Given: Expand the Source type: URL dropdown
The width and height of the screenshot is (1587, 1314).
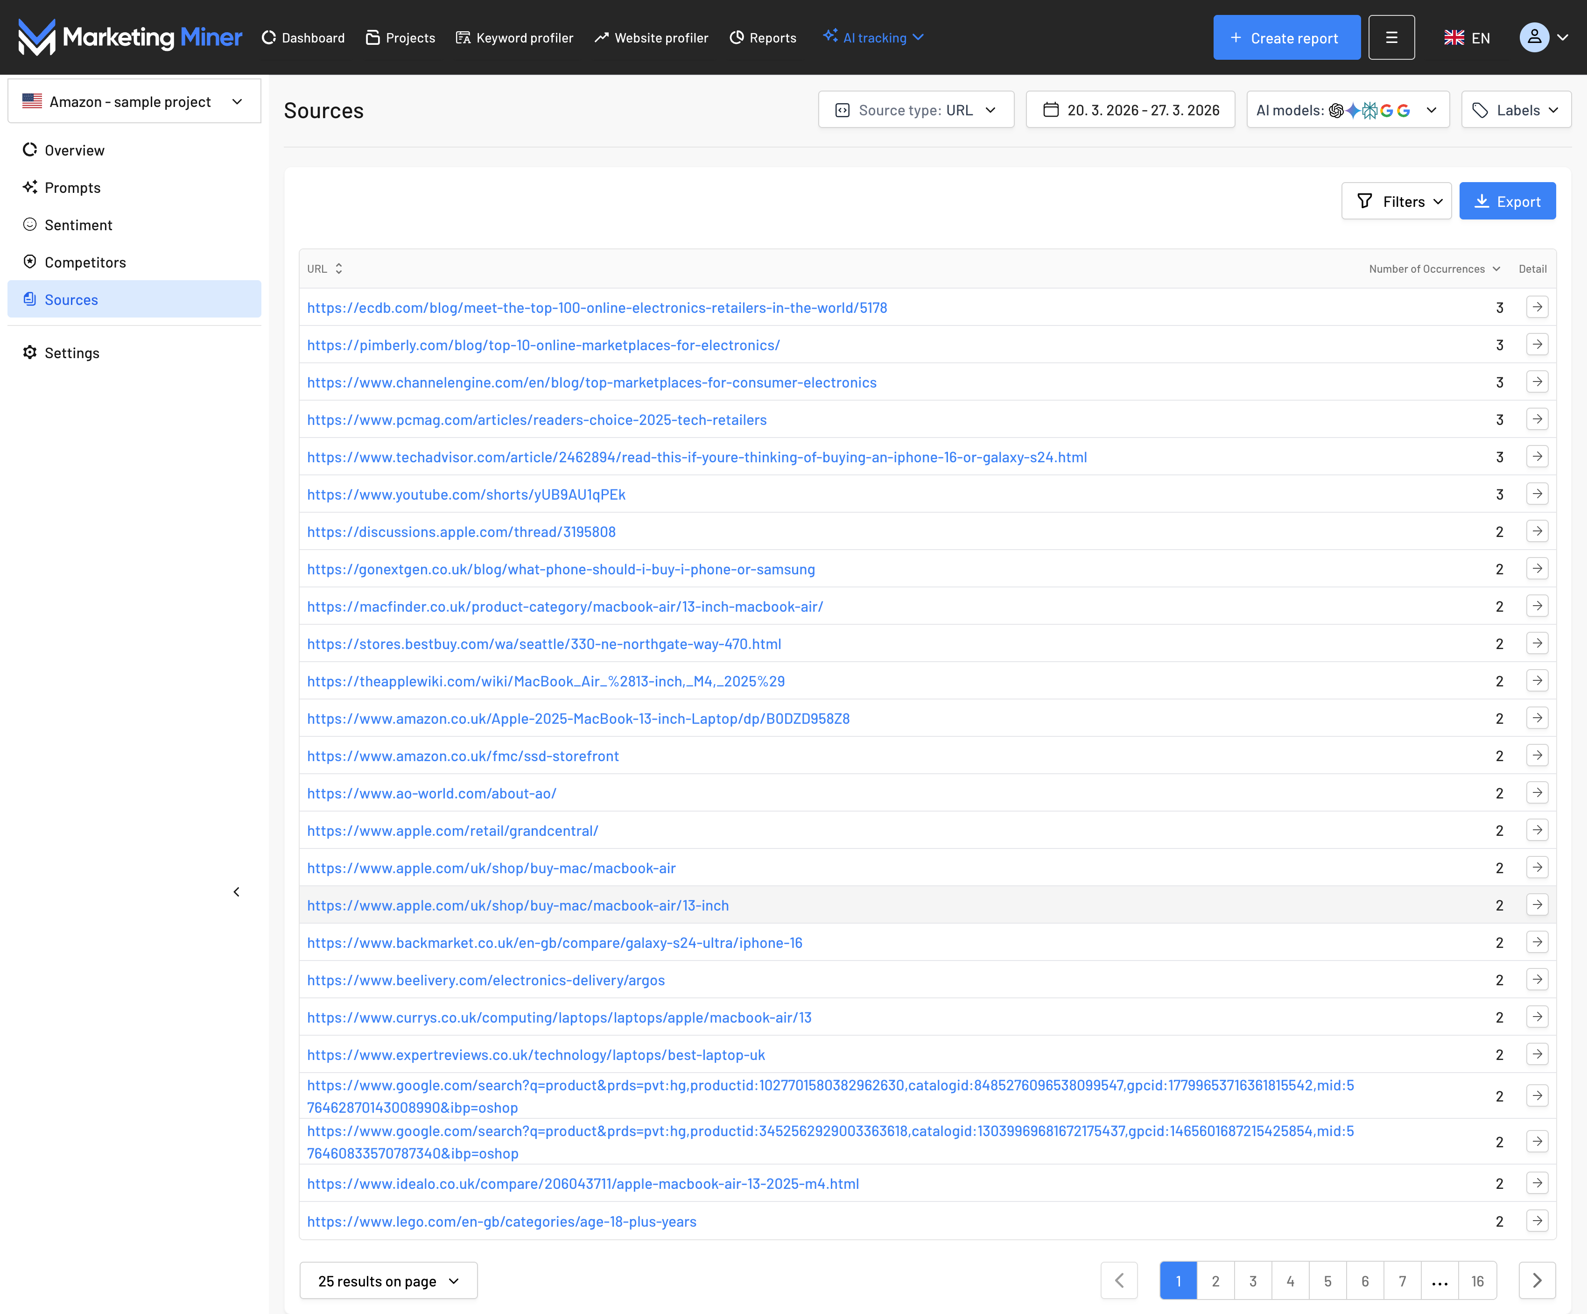Looking at the screenshot, I should point(915,110).
